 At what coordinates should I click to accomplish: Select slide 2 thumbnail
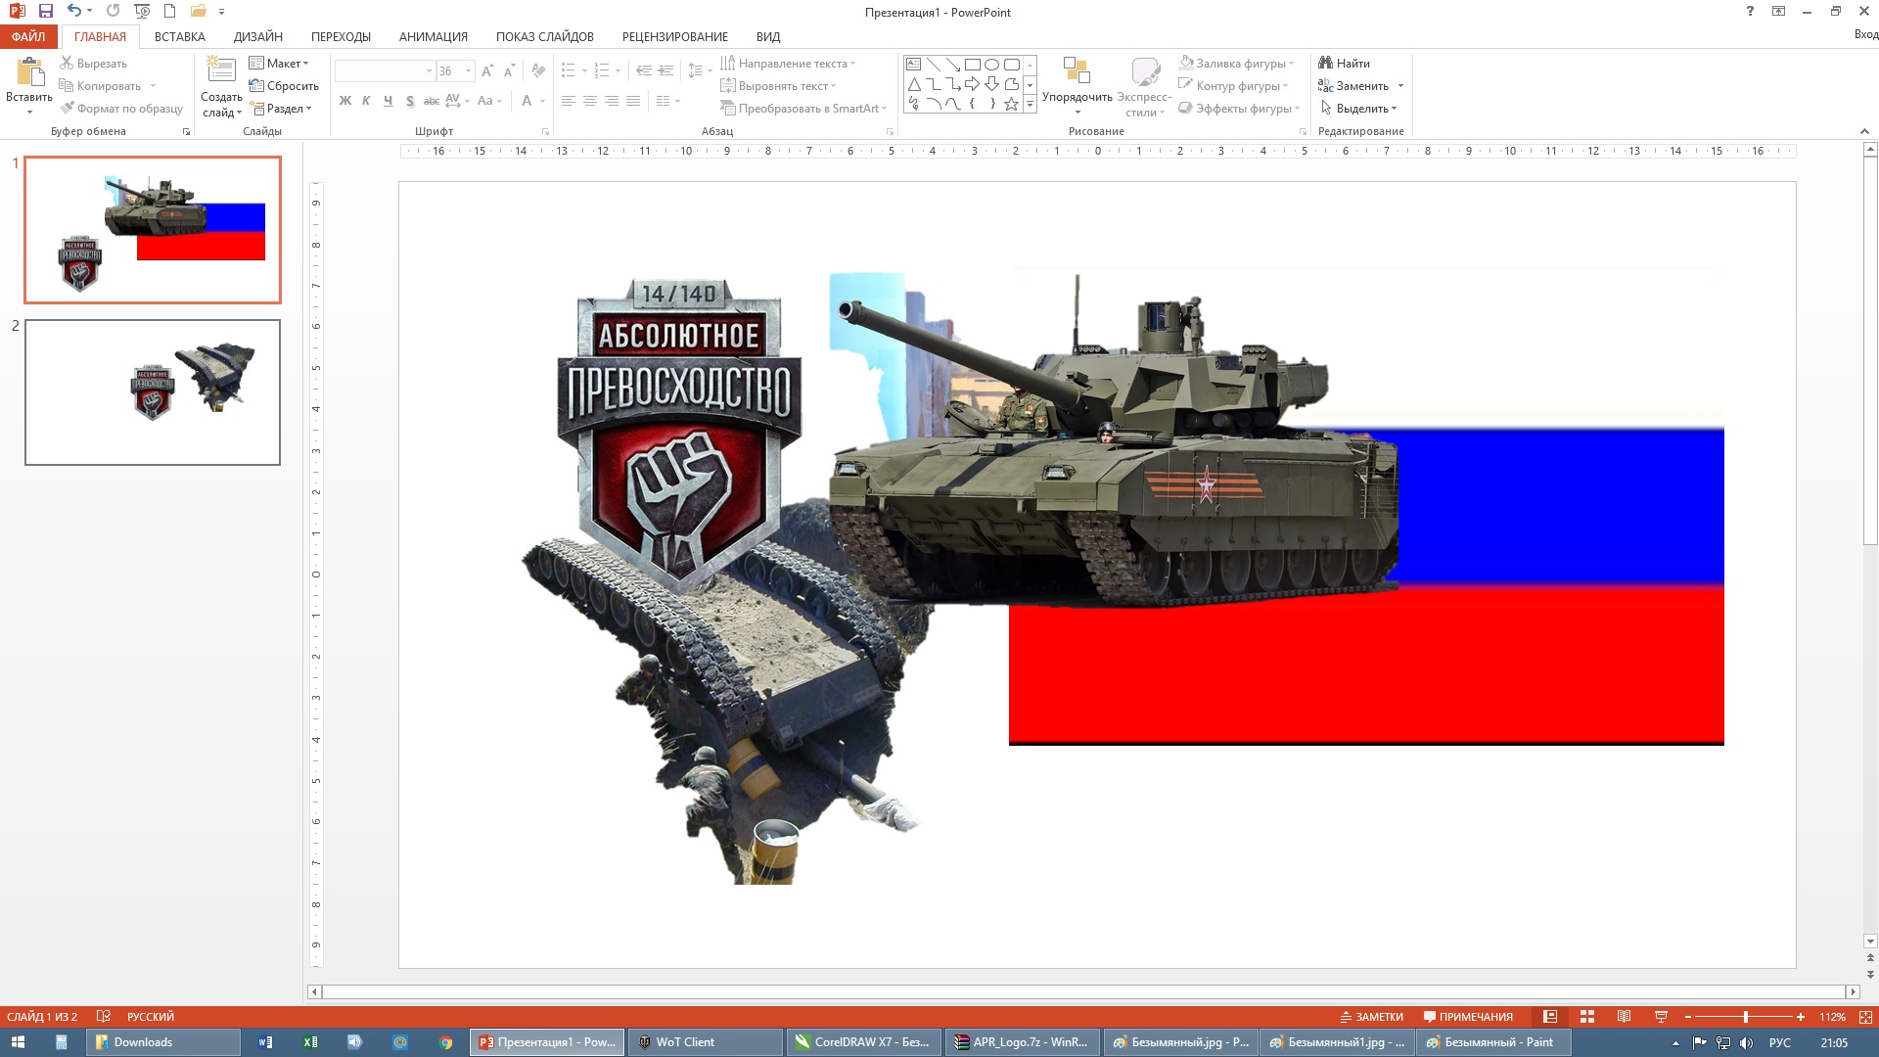pos(153,391)
